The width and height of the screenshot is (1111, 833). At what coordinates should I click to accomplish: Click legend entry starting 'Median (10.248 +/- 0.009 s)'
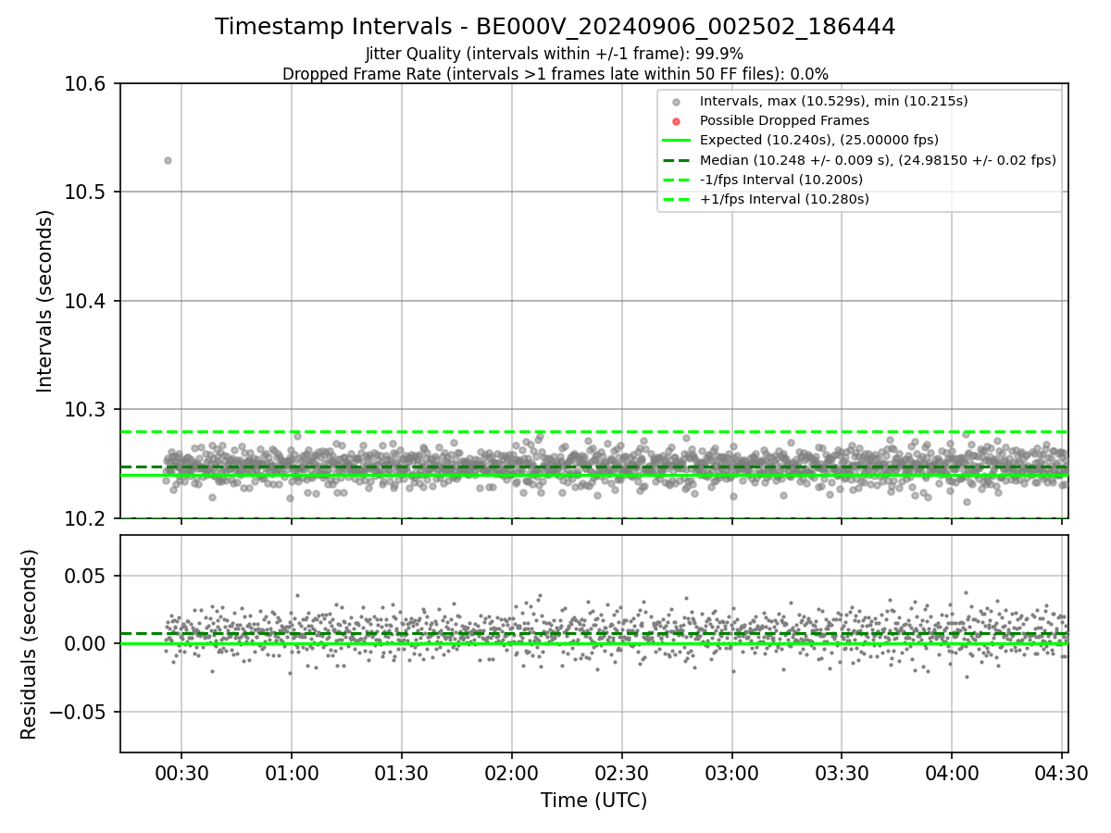click(878, 160)
